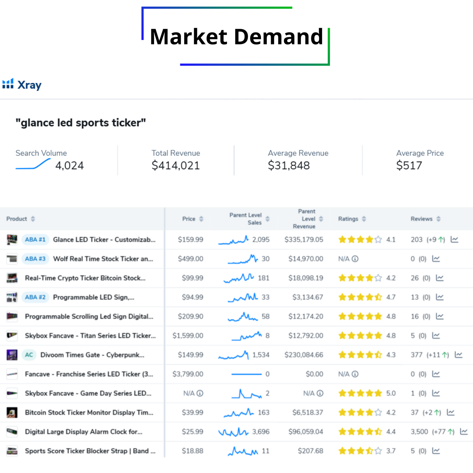Screen dimensions: 473x473
Task: Click the $335,179.05 revenue cell
Action: pos(304,240)
